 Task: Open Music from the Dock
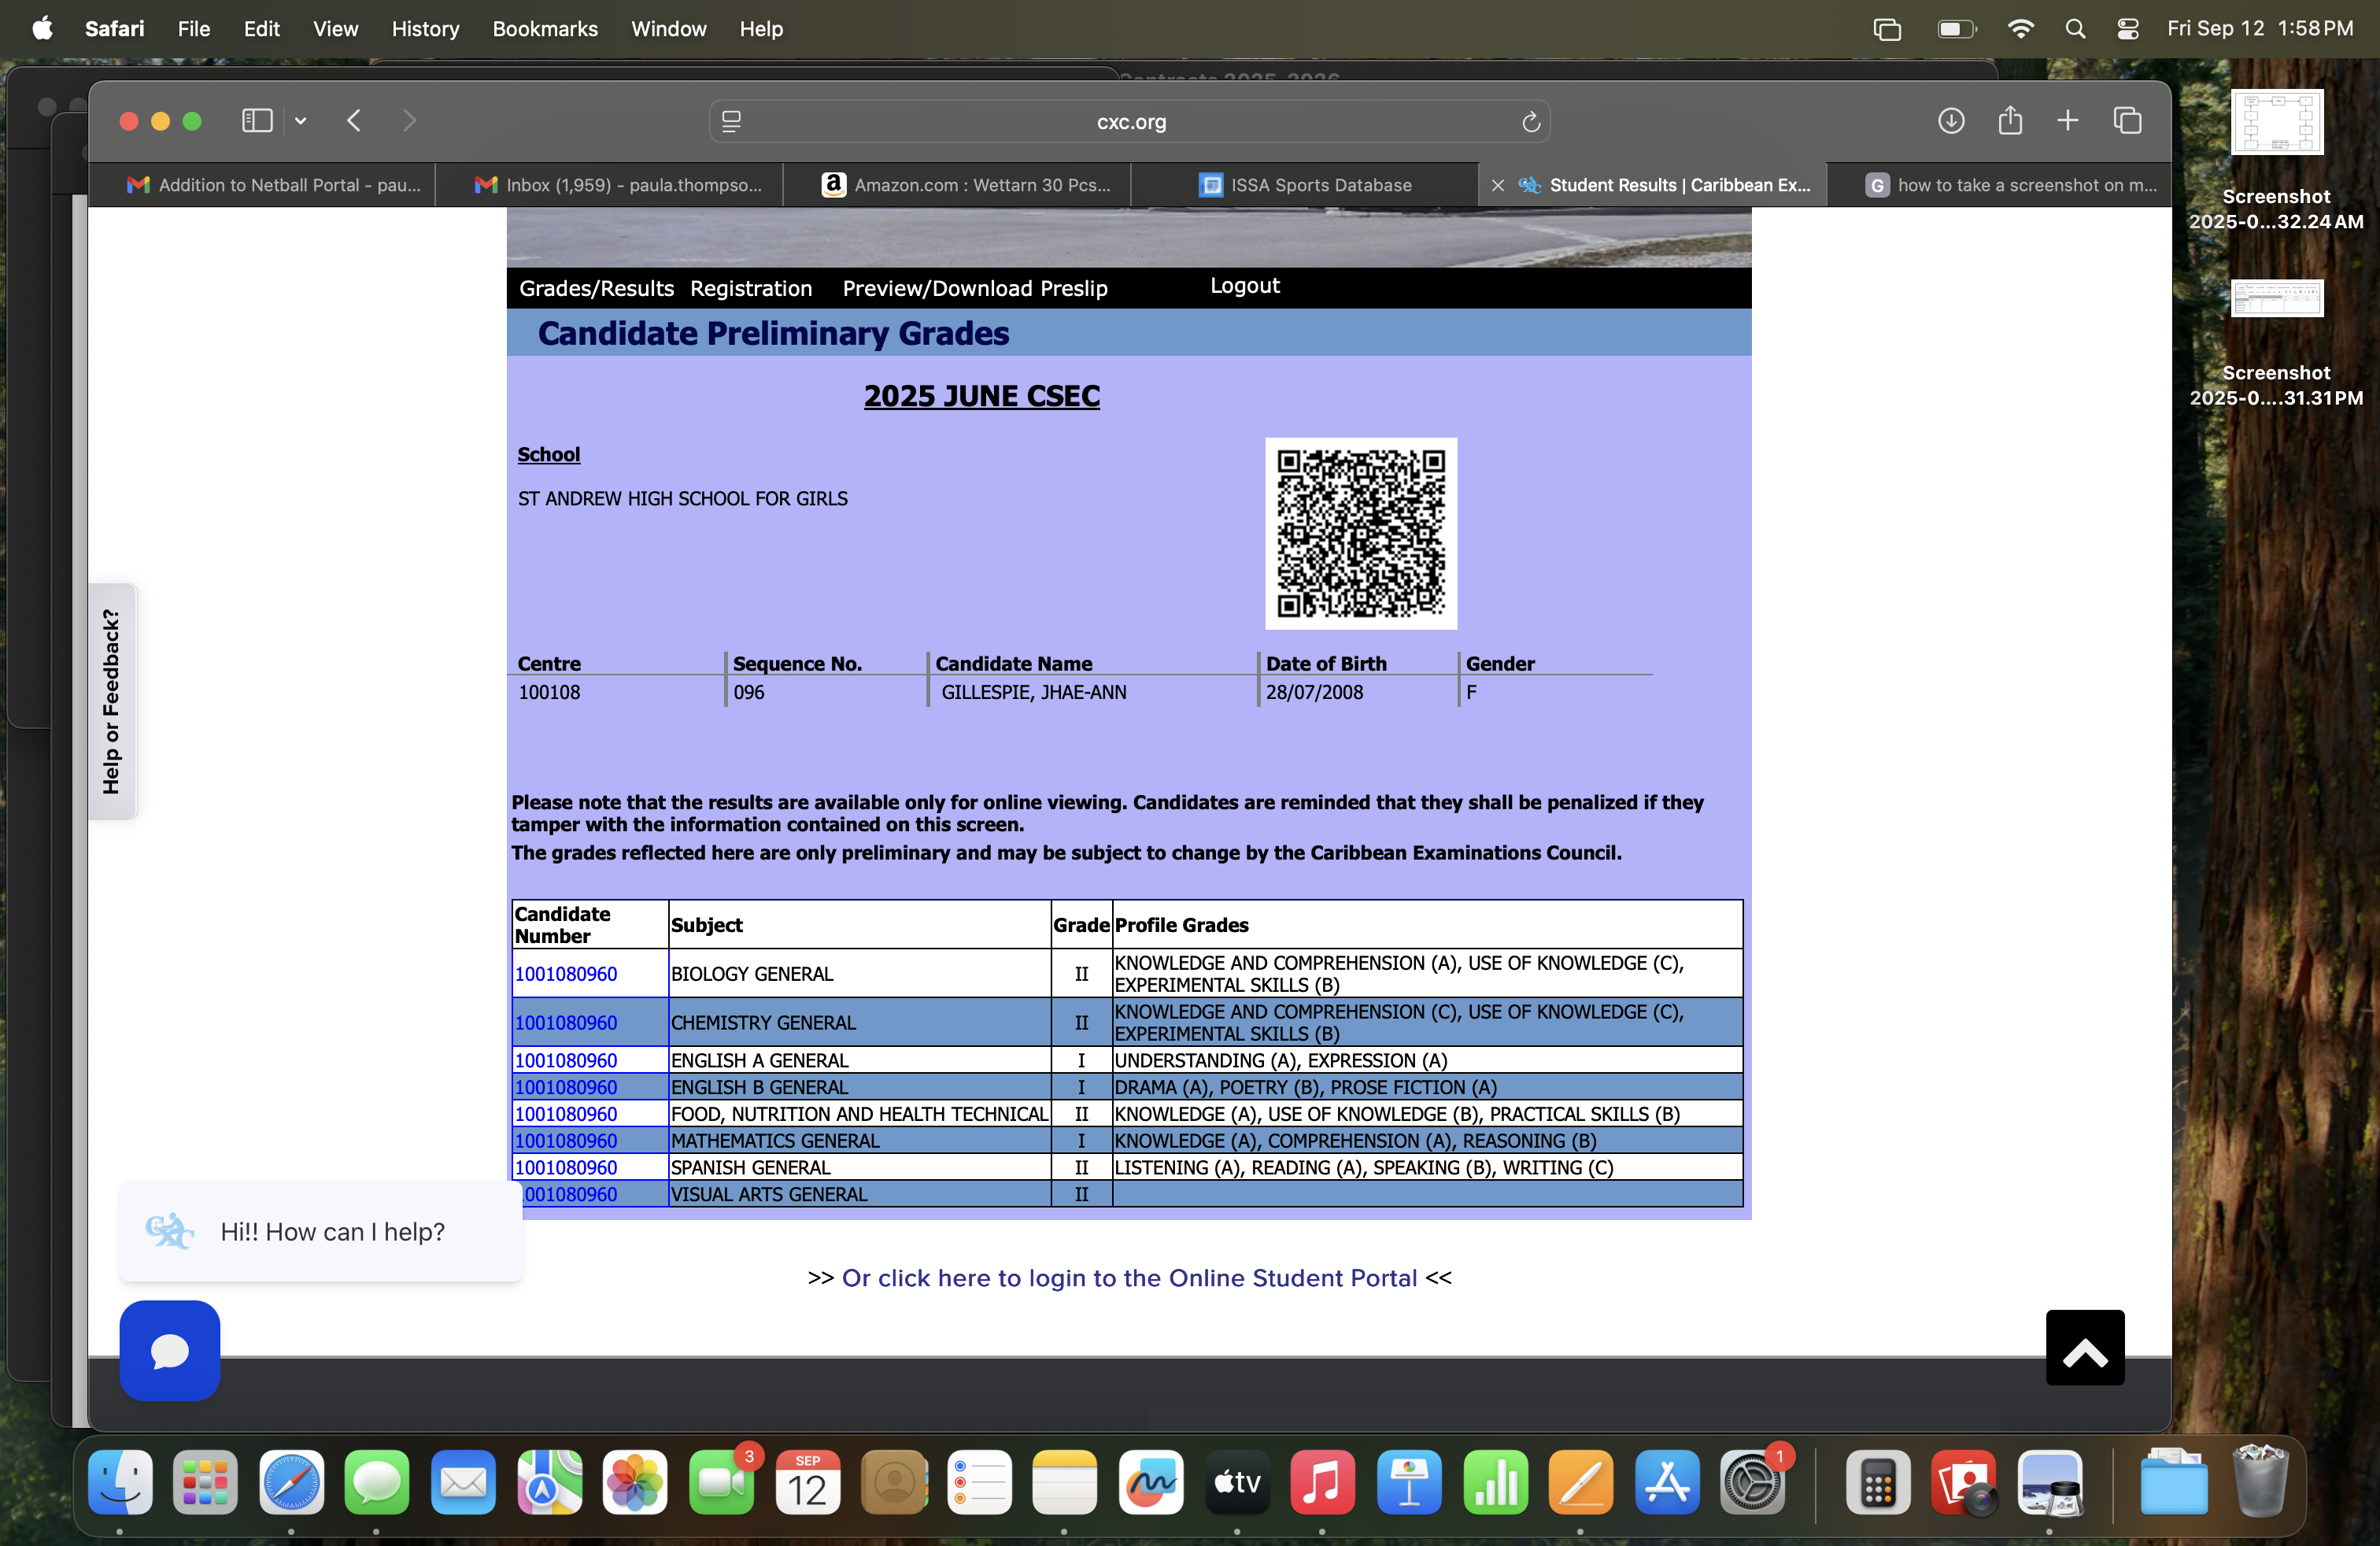click(1322, 1482)
